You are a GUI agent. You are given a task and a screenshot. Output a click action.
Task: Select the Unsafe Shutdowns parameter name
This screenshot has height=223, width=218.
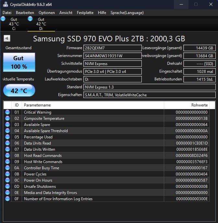tap(40, 187)
